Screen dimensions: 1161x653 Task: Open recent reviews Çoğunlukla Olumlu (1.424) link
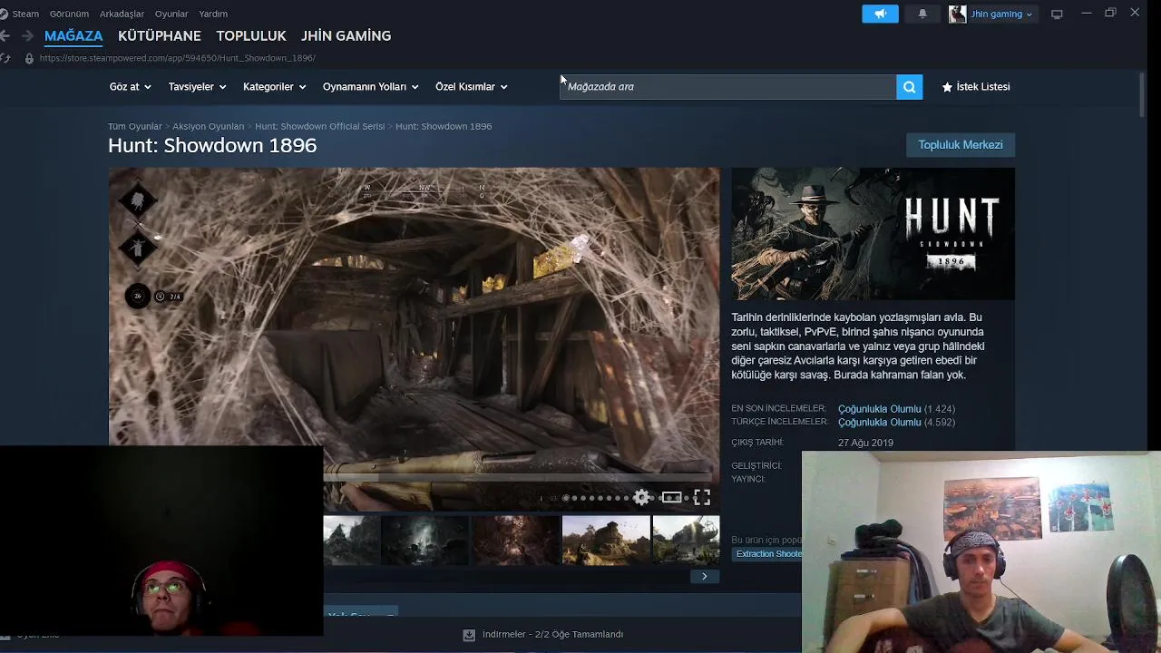coord(896,409)
